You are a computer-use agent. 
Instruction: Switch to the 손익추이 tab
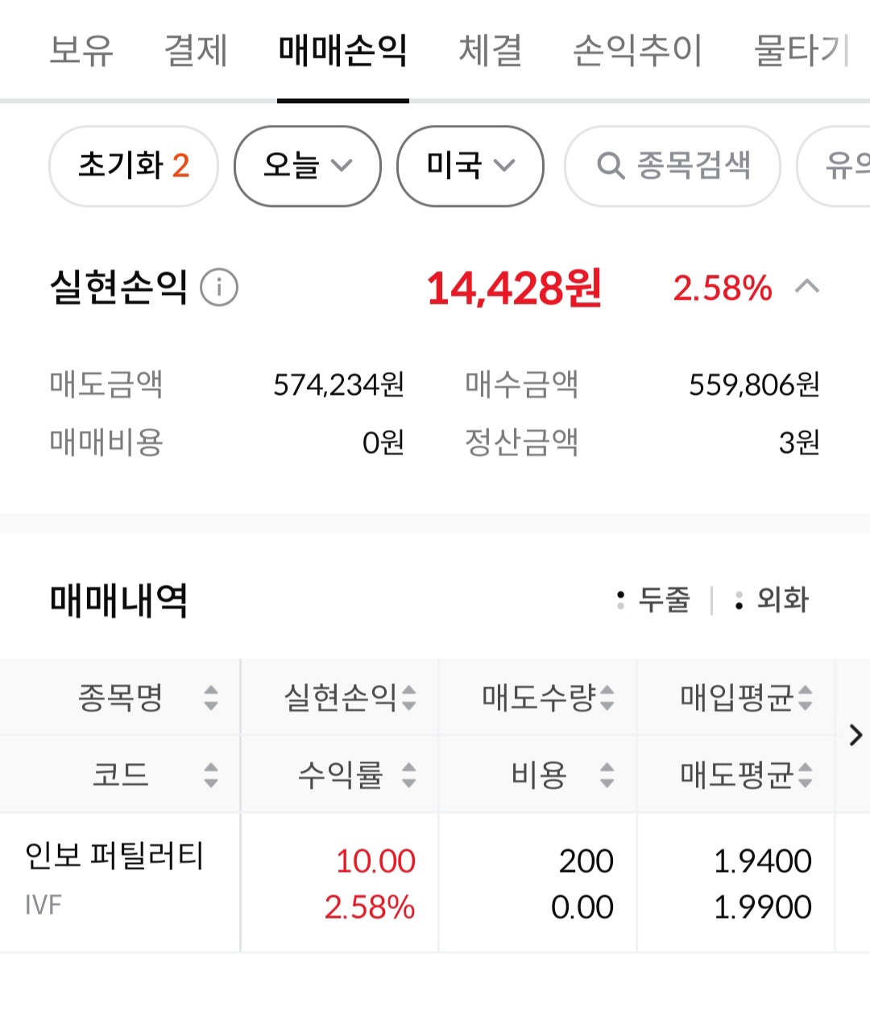click(x=637, y=50)
